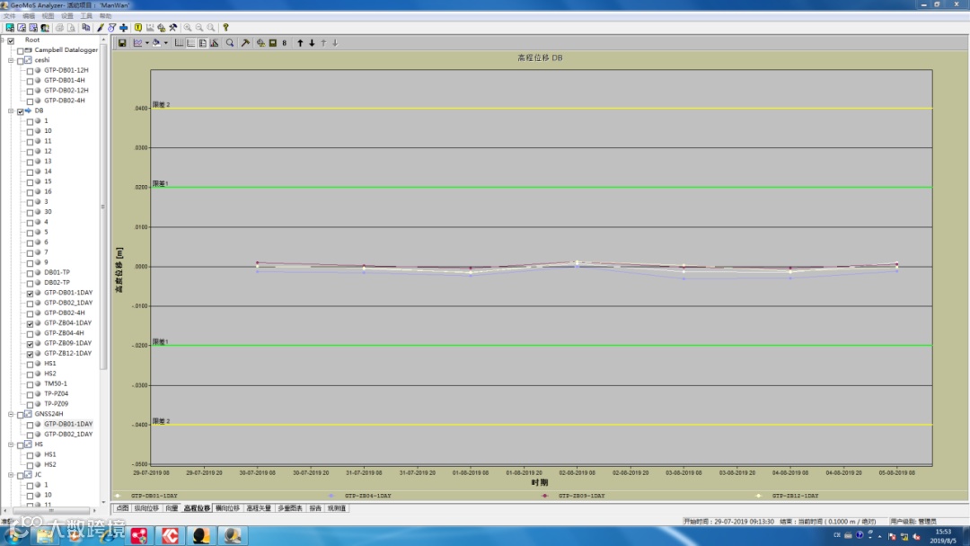This screenshot has height=546, width=970.
Task: Switch to the 报告 tab
Action: coord(314,508)
